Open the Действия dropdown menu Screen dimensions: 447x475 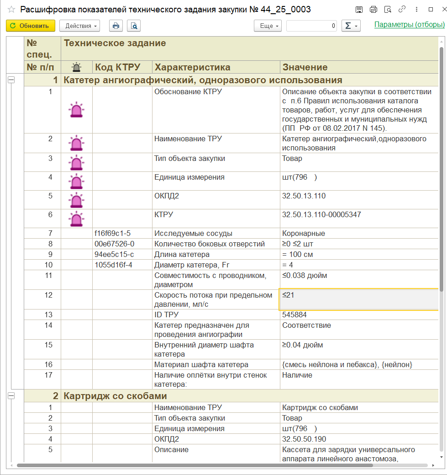pyautogui.click(x=79, y=26)
